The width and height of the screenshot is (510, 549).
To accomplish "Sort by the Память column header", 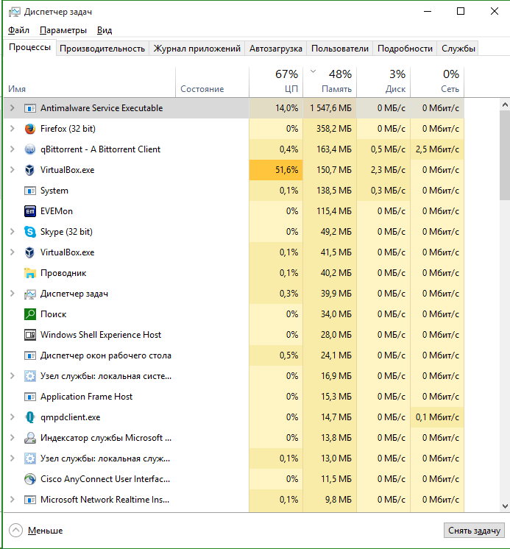I will tap(330, 82).
